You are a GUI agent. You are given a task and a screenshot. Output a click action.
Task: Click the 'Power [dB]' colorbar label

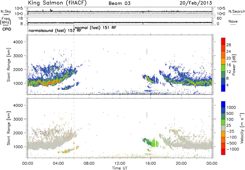[234, 65]
